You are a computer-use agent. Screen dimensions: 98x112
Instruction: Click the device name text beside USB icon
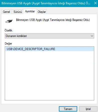(x=53, y=20)
